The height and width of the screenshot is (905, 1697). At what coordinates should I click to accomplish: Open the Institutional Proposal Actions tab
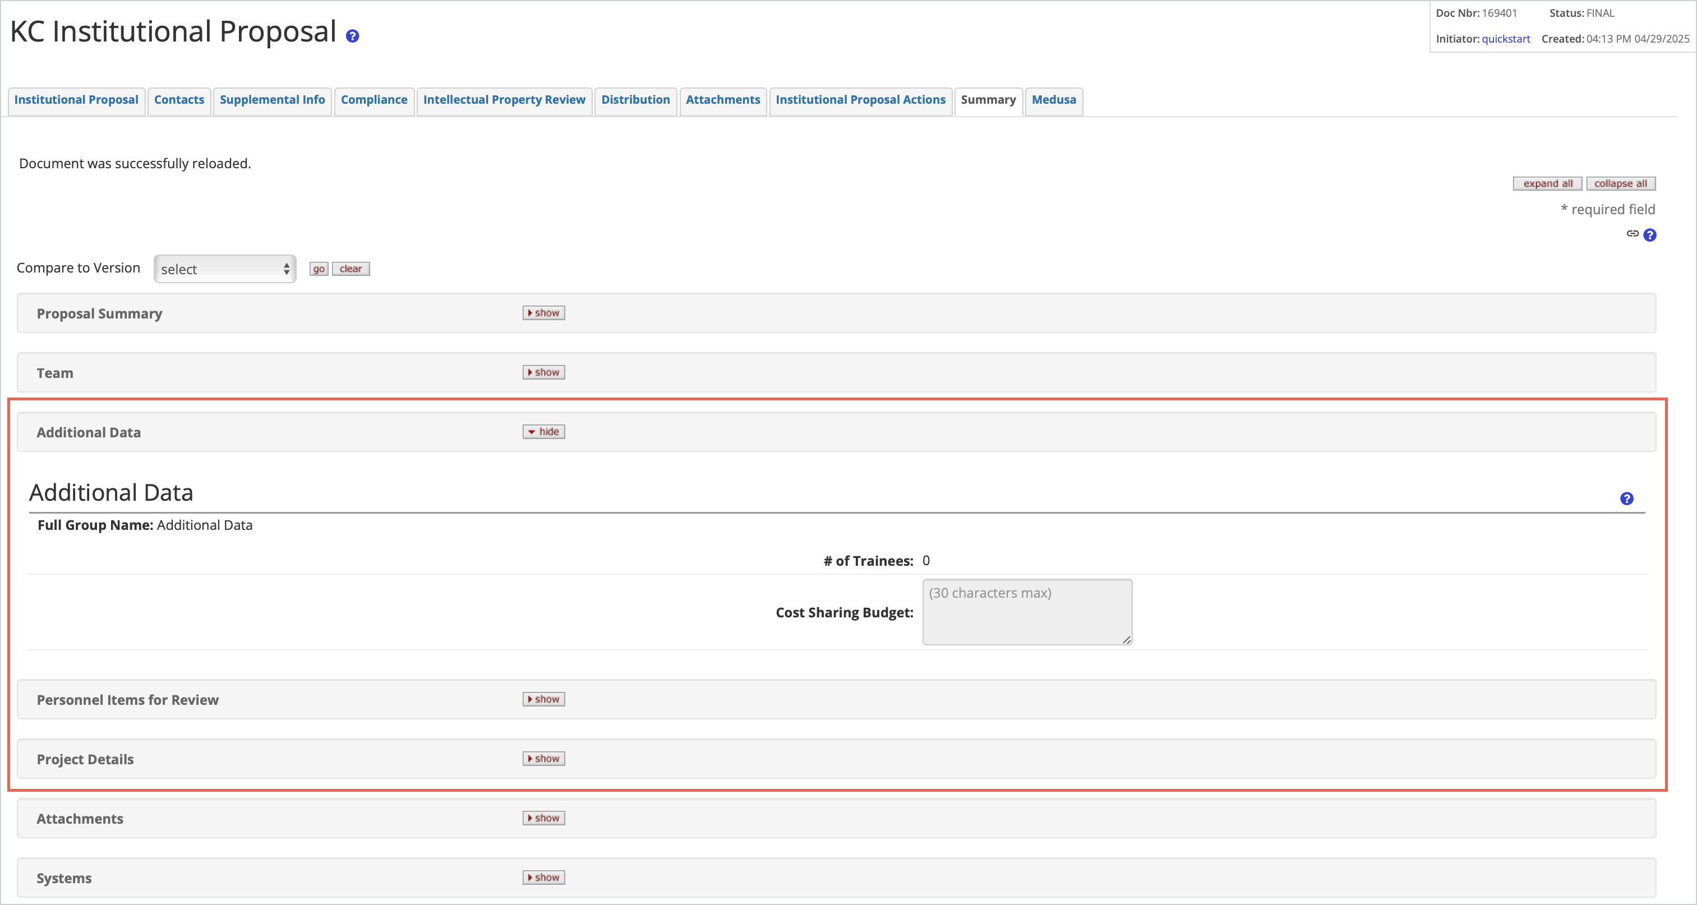(x=860, y=100)
